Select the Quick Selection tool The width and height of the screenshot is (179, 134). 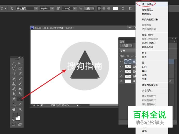pos(20,68)
